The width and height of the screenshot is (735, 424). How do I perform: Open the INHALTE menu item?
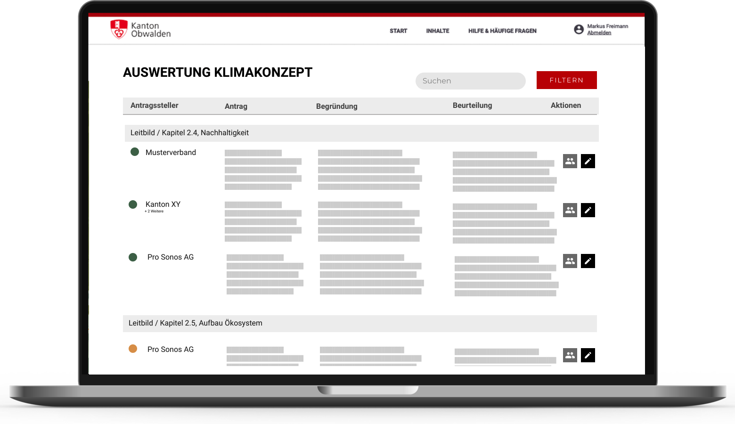coord(437,31)
